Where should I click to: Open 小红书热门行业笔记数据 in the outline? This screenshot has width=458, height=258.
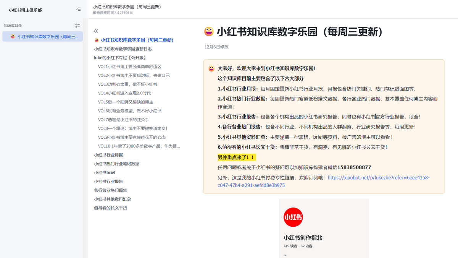[x=117, y=164]
